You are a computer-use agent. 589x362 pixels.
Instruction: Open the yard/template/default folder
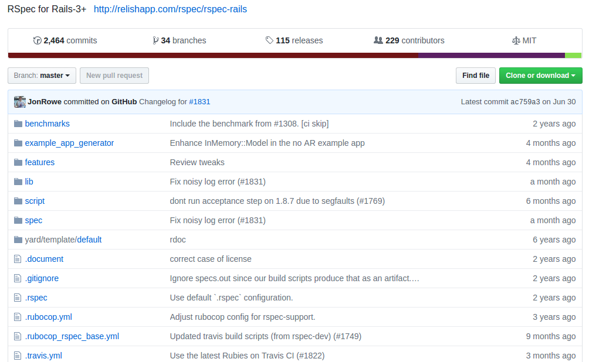tap(63, 240)
